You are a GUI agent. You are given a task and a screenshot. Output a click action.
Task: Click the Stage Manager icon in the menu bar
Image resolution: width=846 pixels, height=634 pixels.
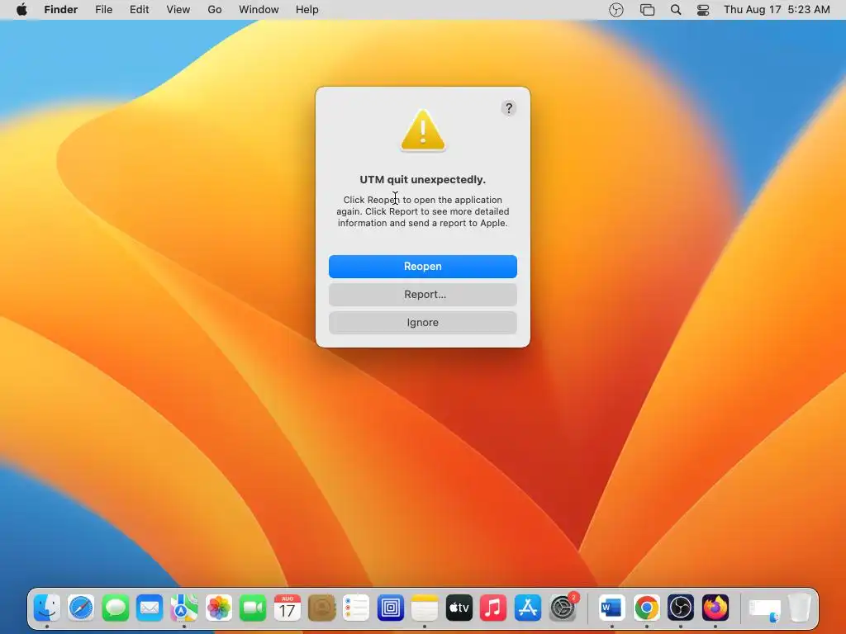[x=647, y=10]
